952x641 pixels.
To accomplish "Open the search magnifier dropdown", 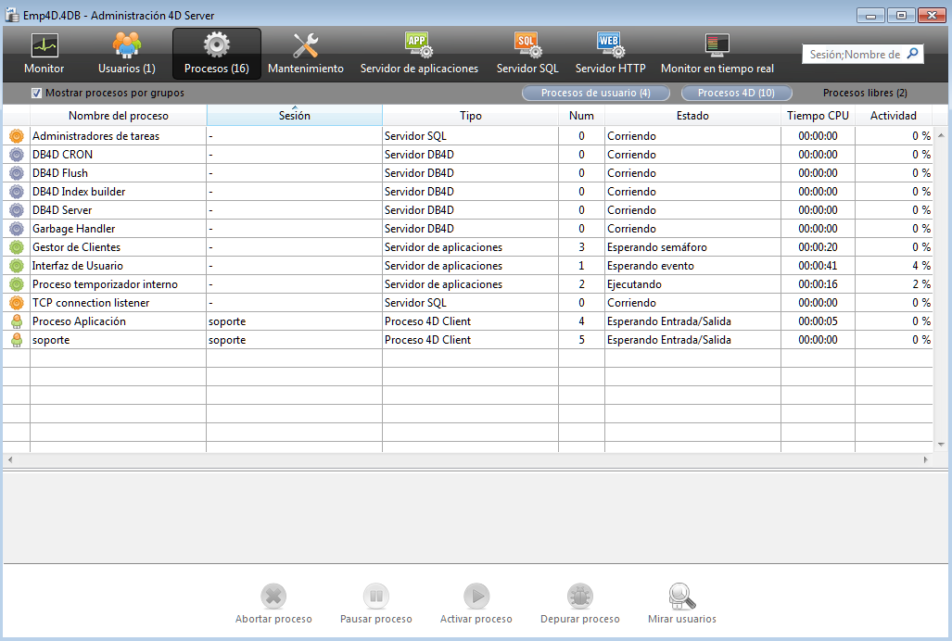I will [x=912, y=54].
